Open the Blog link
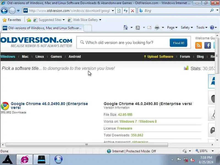This screenshot has width=220, height=165. pos(200,57)
